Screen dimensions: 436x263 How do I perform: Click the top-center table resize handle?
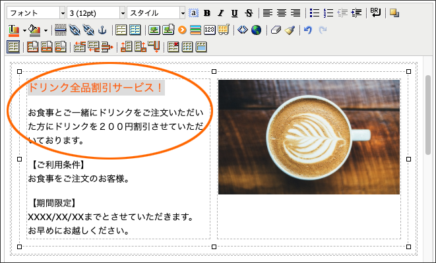click(x=214, y=71)
